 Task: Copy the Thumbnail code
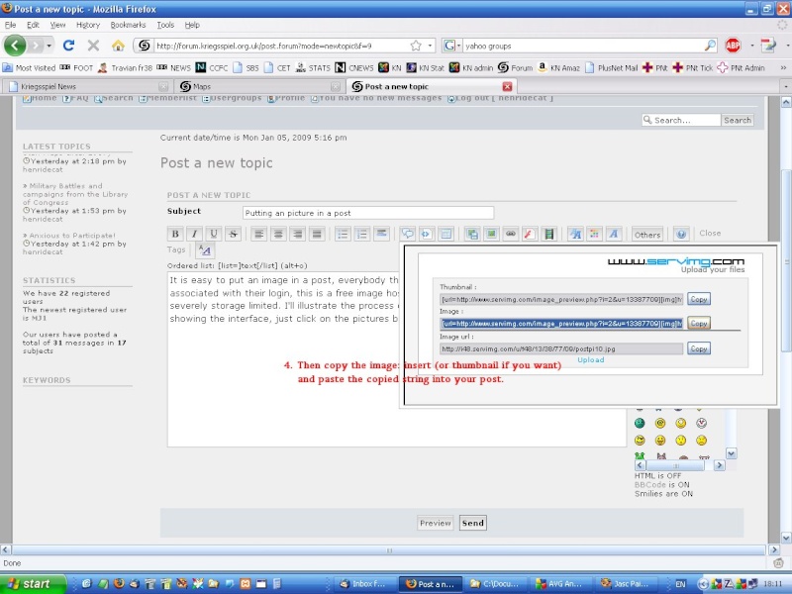pyautogui.click(x=699, y=299)
